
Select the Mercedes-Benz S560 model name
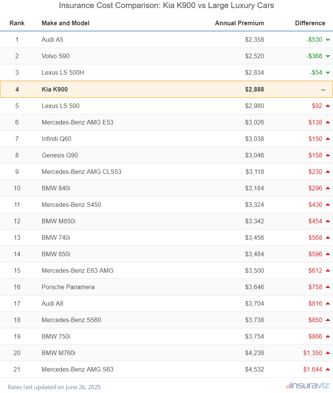[71, 320]
